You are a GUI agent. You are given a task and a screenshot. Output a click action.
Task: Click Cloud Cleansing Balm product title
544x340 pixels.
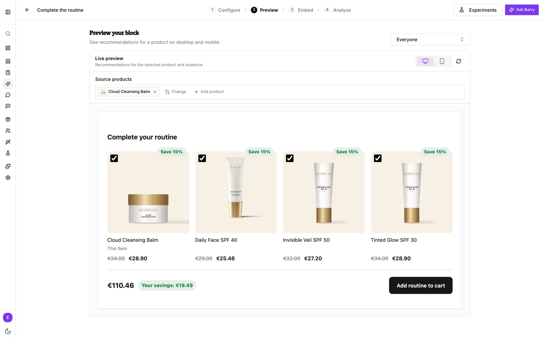(x=133, y=240)
